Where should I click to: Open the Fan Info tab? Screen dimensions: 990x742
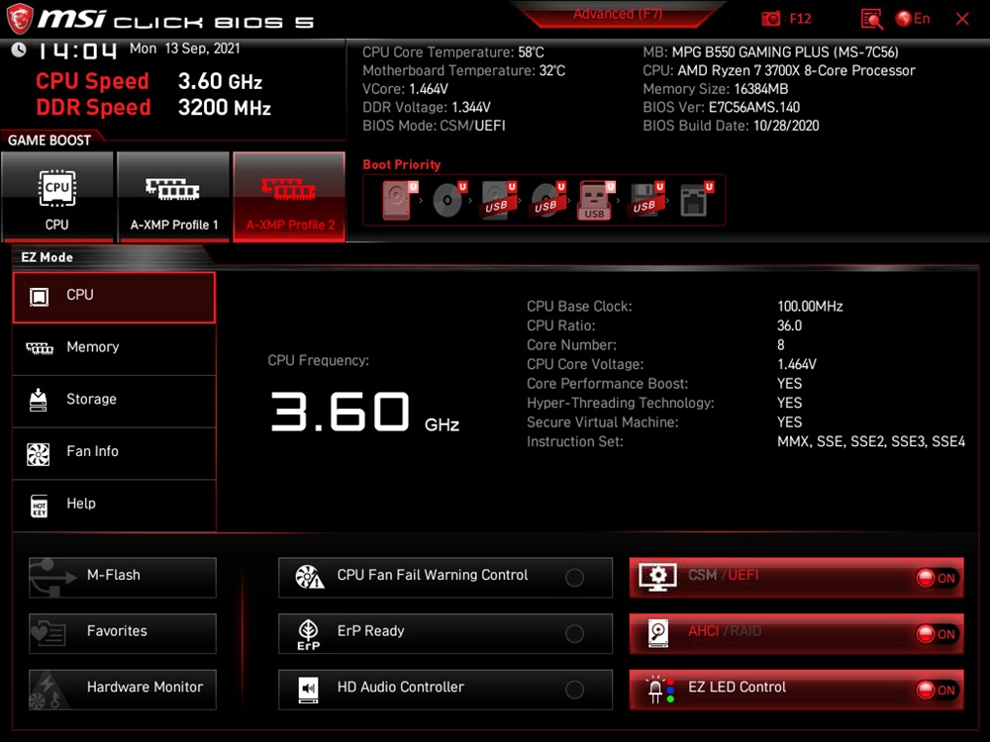[114, 454]
